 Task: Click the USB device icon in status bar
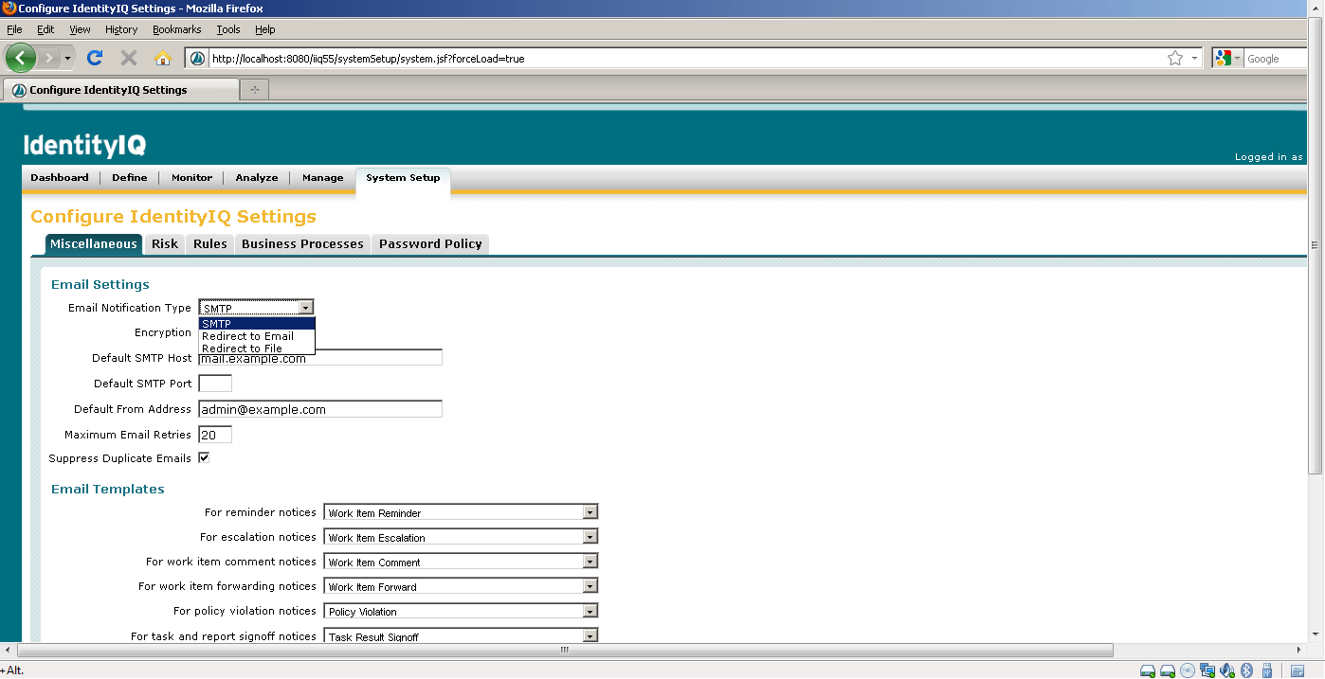click(1267, 670)
